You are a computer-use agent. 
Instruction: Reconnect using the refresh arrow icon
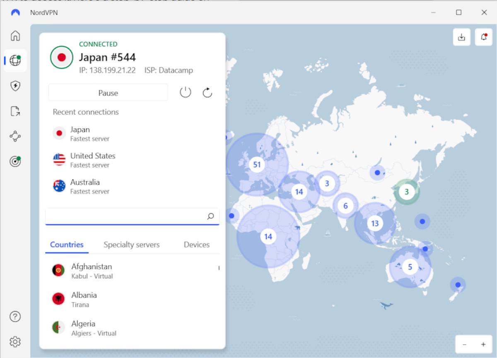[x=207, y=92]
